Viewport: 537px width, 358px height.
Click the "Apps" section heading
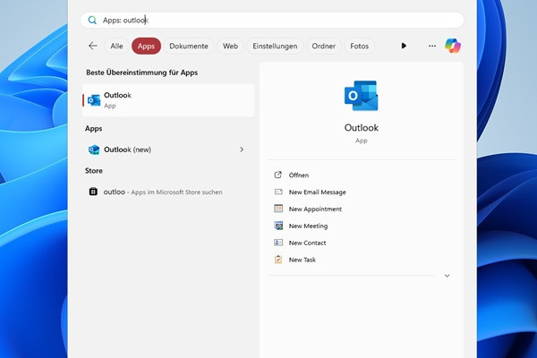tap(93, 129)
